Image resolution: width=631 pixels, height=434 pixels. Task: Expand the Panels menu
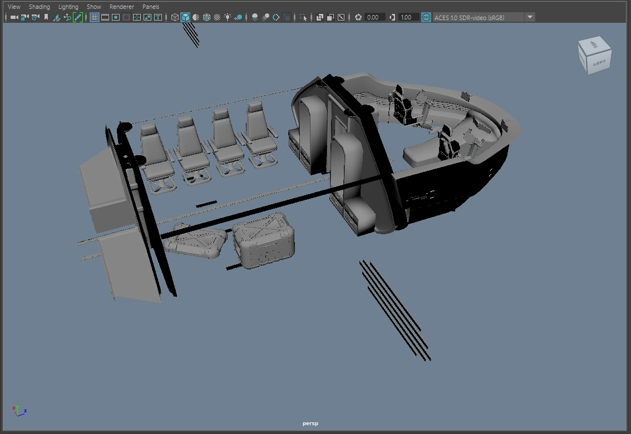pyautogui.click(x=151, y=7)
